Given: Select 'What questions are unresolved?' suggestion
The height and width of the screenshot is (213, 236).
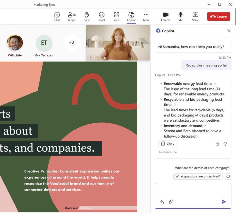Looking at the screenshot, I should pos(198,176).
